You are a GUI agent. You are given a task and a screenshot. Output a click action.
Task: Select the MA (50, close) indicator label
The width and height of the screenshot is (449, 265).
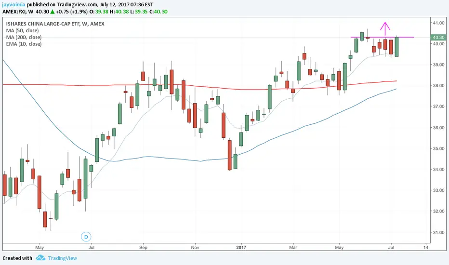22,31
